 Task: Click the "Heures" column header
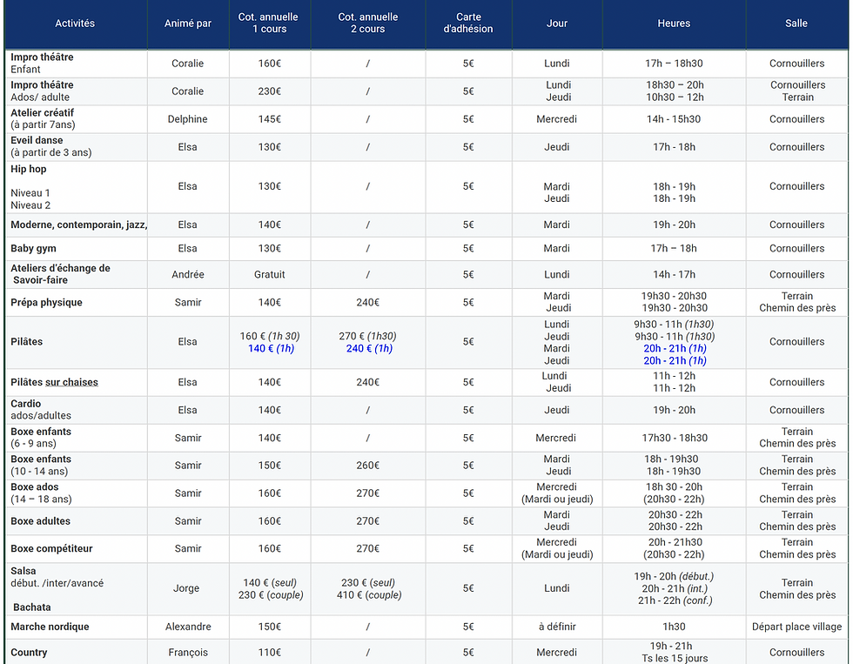[674, 23]
